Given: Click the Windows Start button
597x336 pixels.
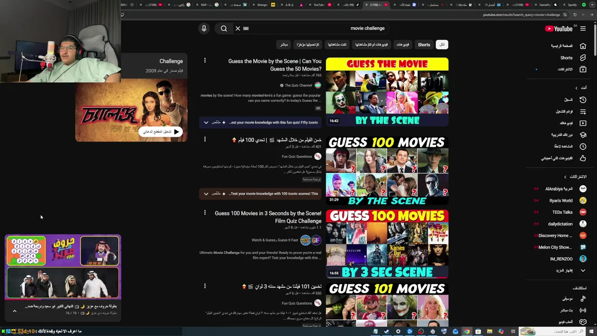Looking at the screenshot, I should [592, 332].
